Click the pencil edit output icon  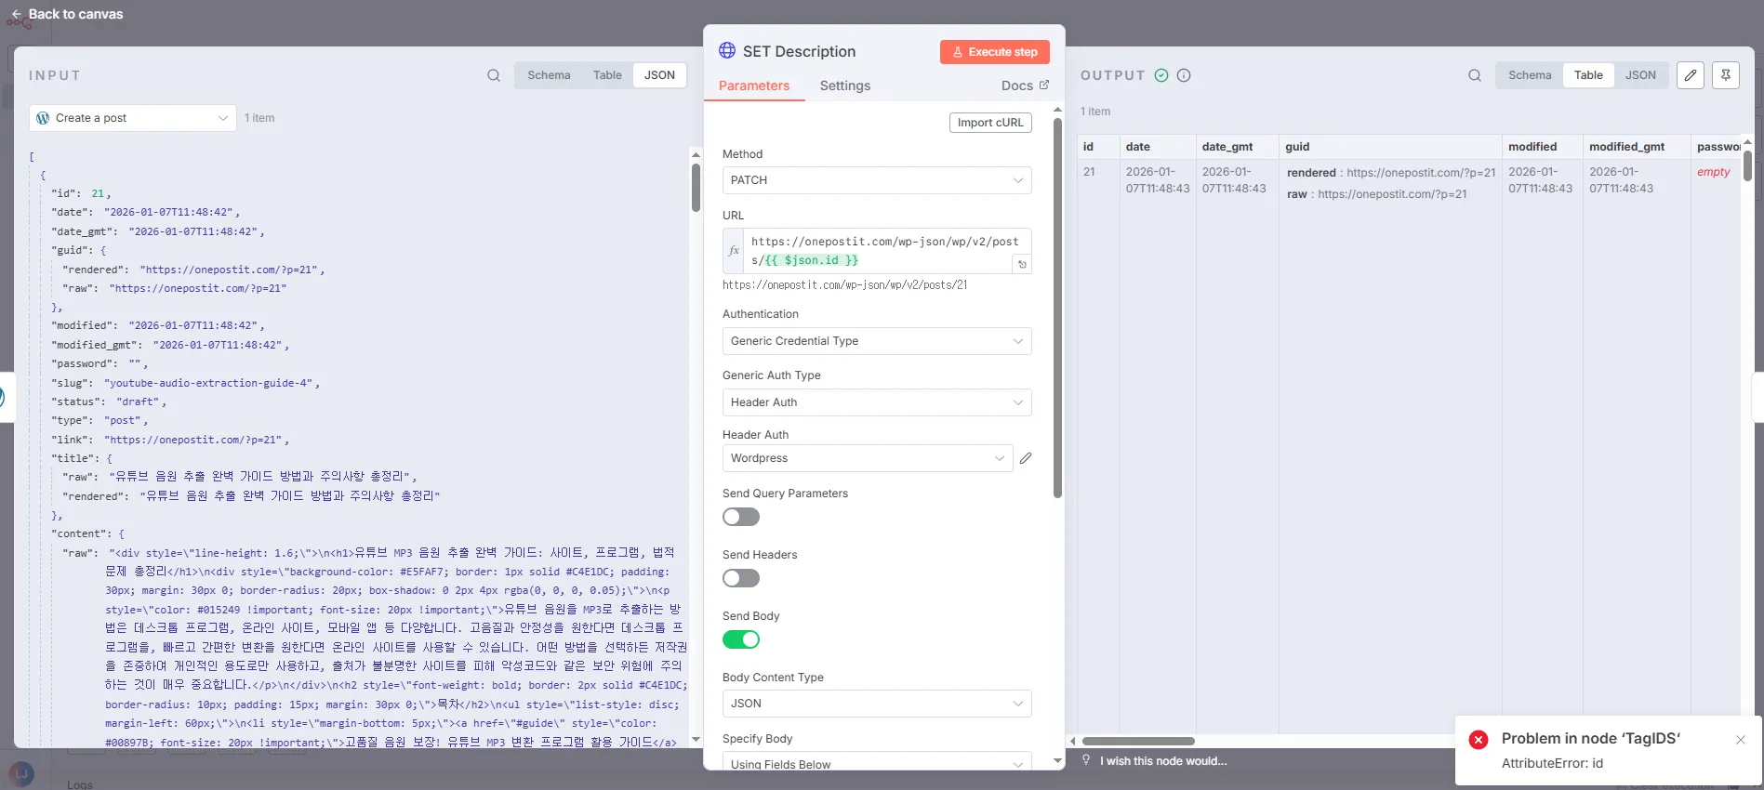(x=1691, y=75)
